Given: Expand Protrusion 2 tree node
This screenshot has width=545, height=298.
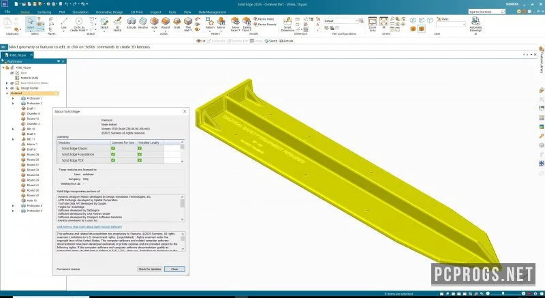Looking at the screenshot, I should (13, 104).
